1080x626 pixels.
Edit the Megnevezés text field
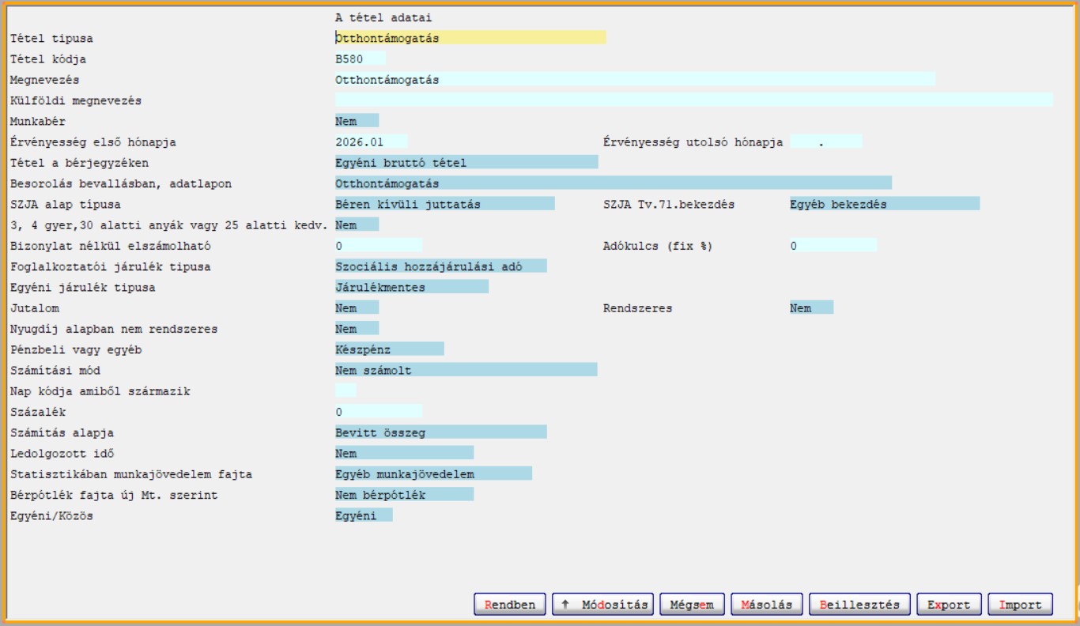634,80
